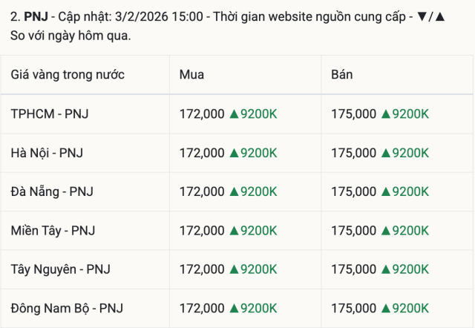Click the up arrow in Tây Nguyên sell cell
This screenshot has height=328, width=475.
[384, 269]
